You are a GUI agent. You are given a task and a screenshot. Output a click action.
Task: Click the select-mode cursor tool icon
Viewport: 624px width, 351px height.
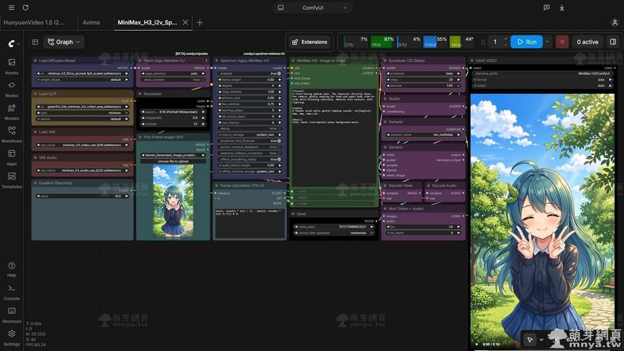(530, 339)
